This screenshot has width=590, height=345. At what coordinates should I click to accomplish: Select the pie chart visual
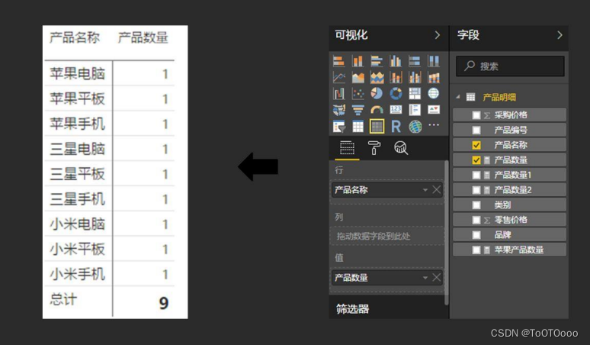tap(377, 93)
